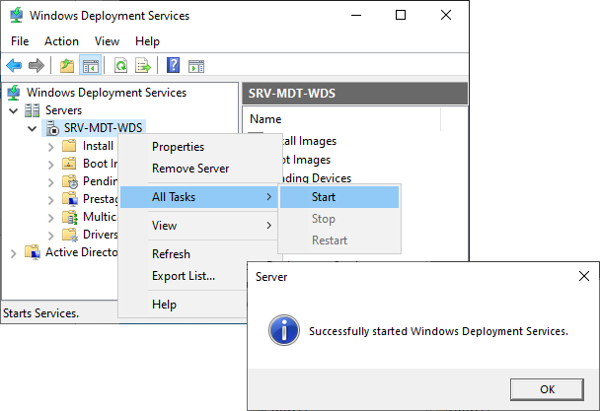Select the Windows Deployment Services root tree item
The height and width of the screenshot is (411, 600).
coord(106,93)
